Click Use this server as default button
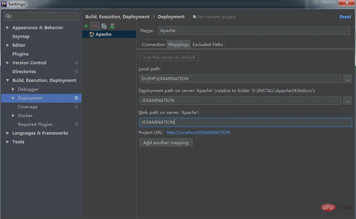The height and width of the screenshot is (219, 356). tap(169, 57)
